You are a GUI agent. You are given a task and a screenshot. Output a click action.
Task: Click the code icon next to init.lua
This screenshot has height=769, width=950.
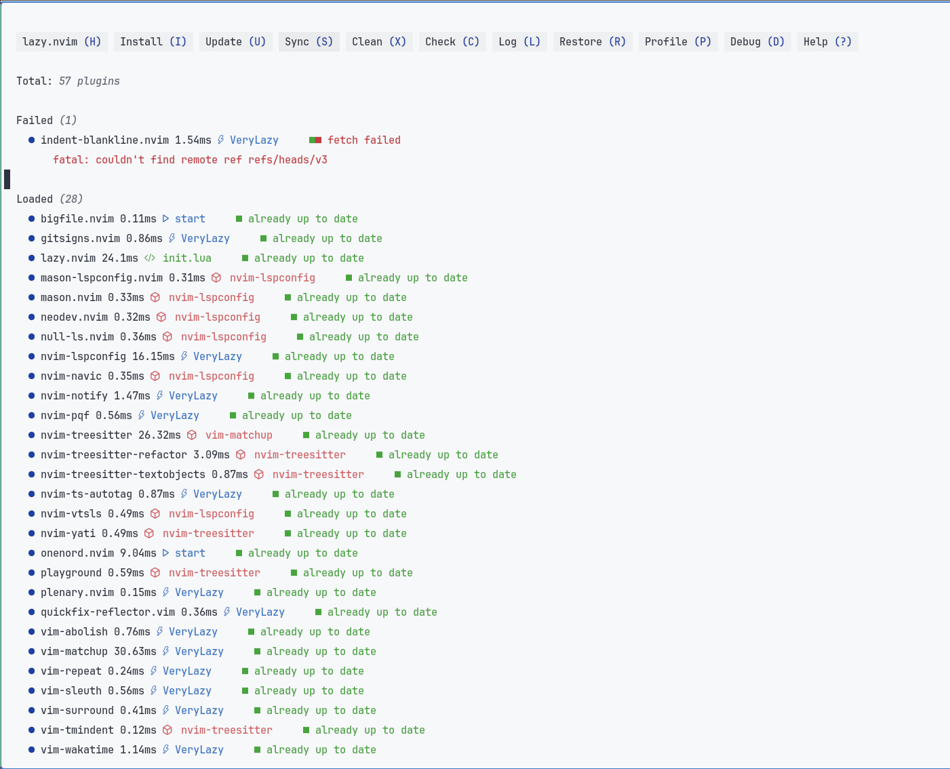pos(150,258)
